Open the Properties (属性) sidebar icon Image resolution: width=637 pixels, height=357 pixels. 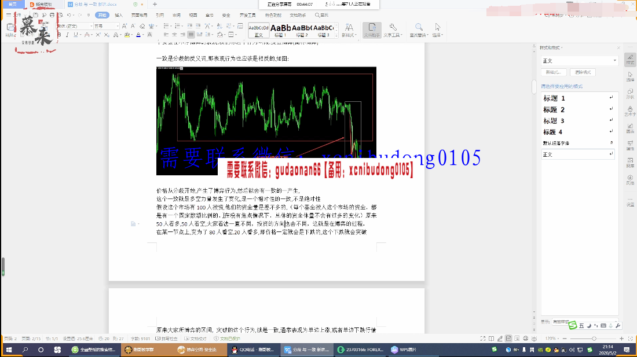click(630, 145)
